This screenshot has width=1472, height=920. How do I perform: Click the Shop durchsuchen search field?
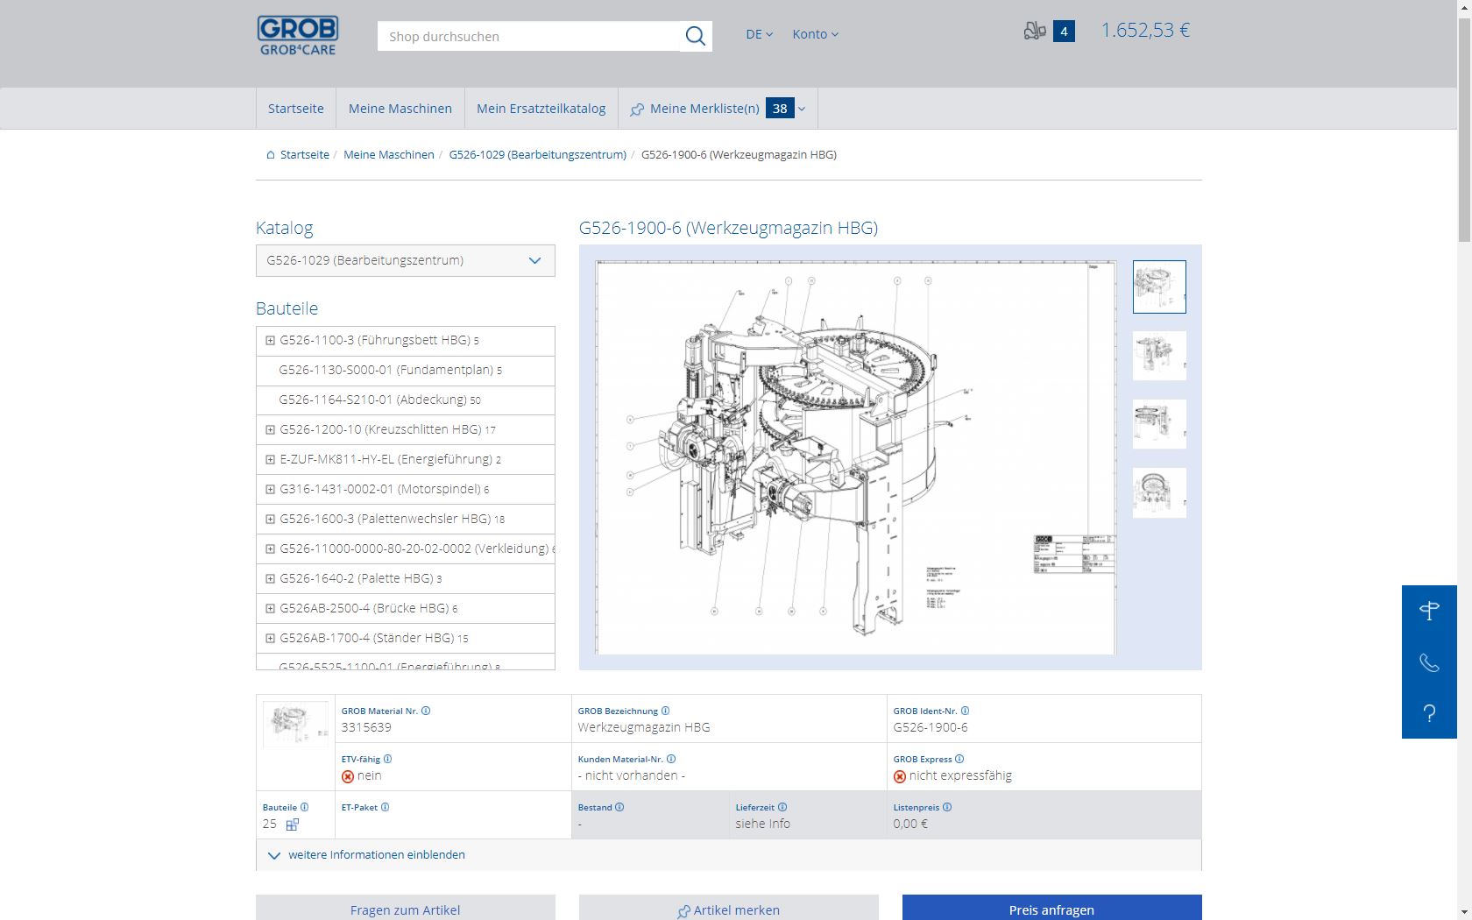point(529,36)
